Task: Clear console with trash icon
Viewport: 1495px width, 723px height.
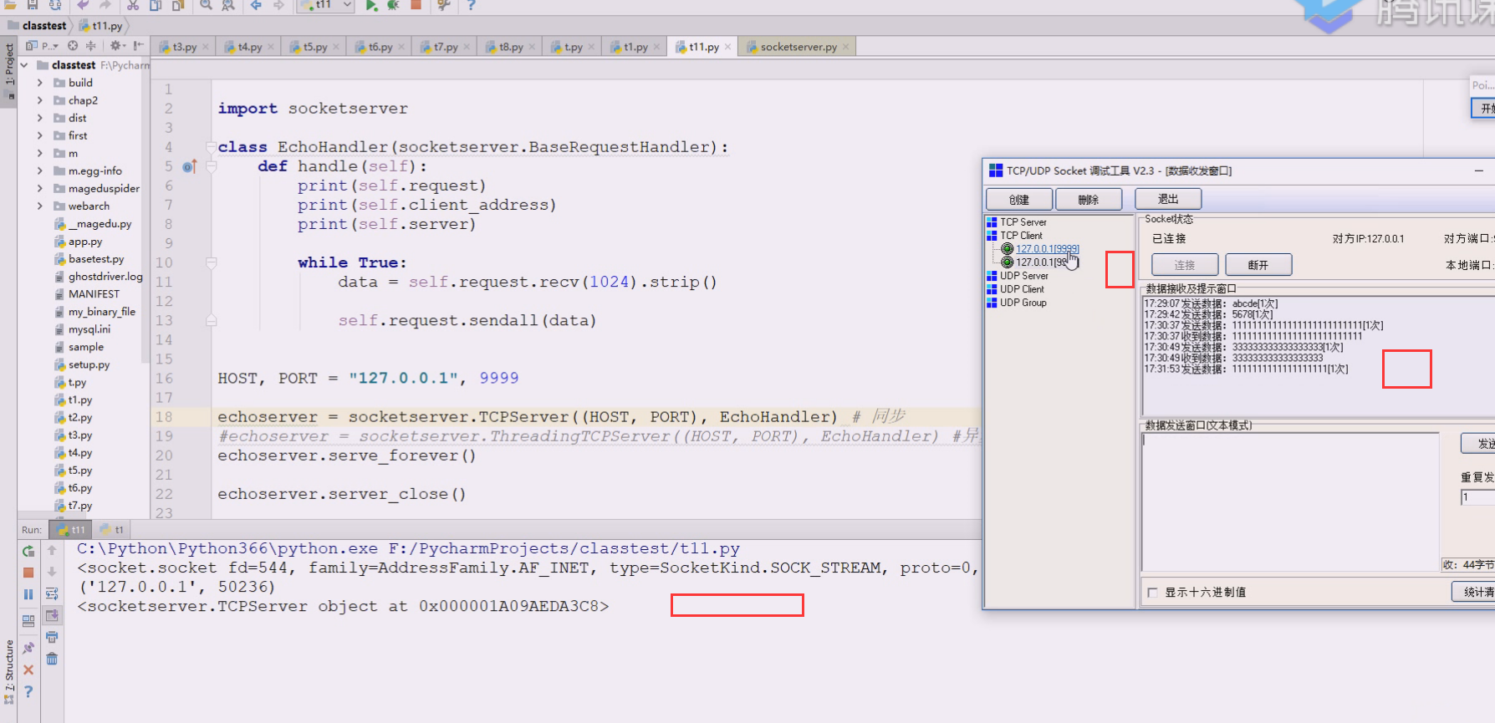Action: 52,659
